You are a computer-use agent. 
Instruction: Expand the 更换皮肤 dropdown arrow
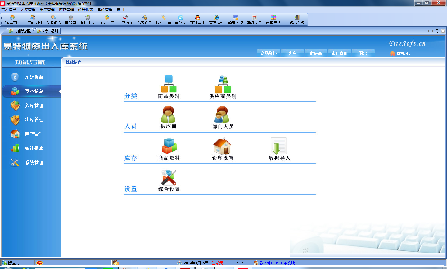tap(283, 20)
